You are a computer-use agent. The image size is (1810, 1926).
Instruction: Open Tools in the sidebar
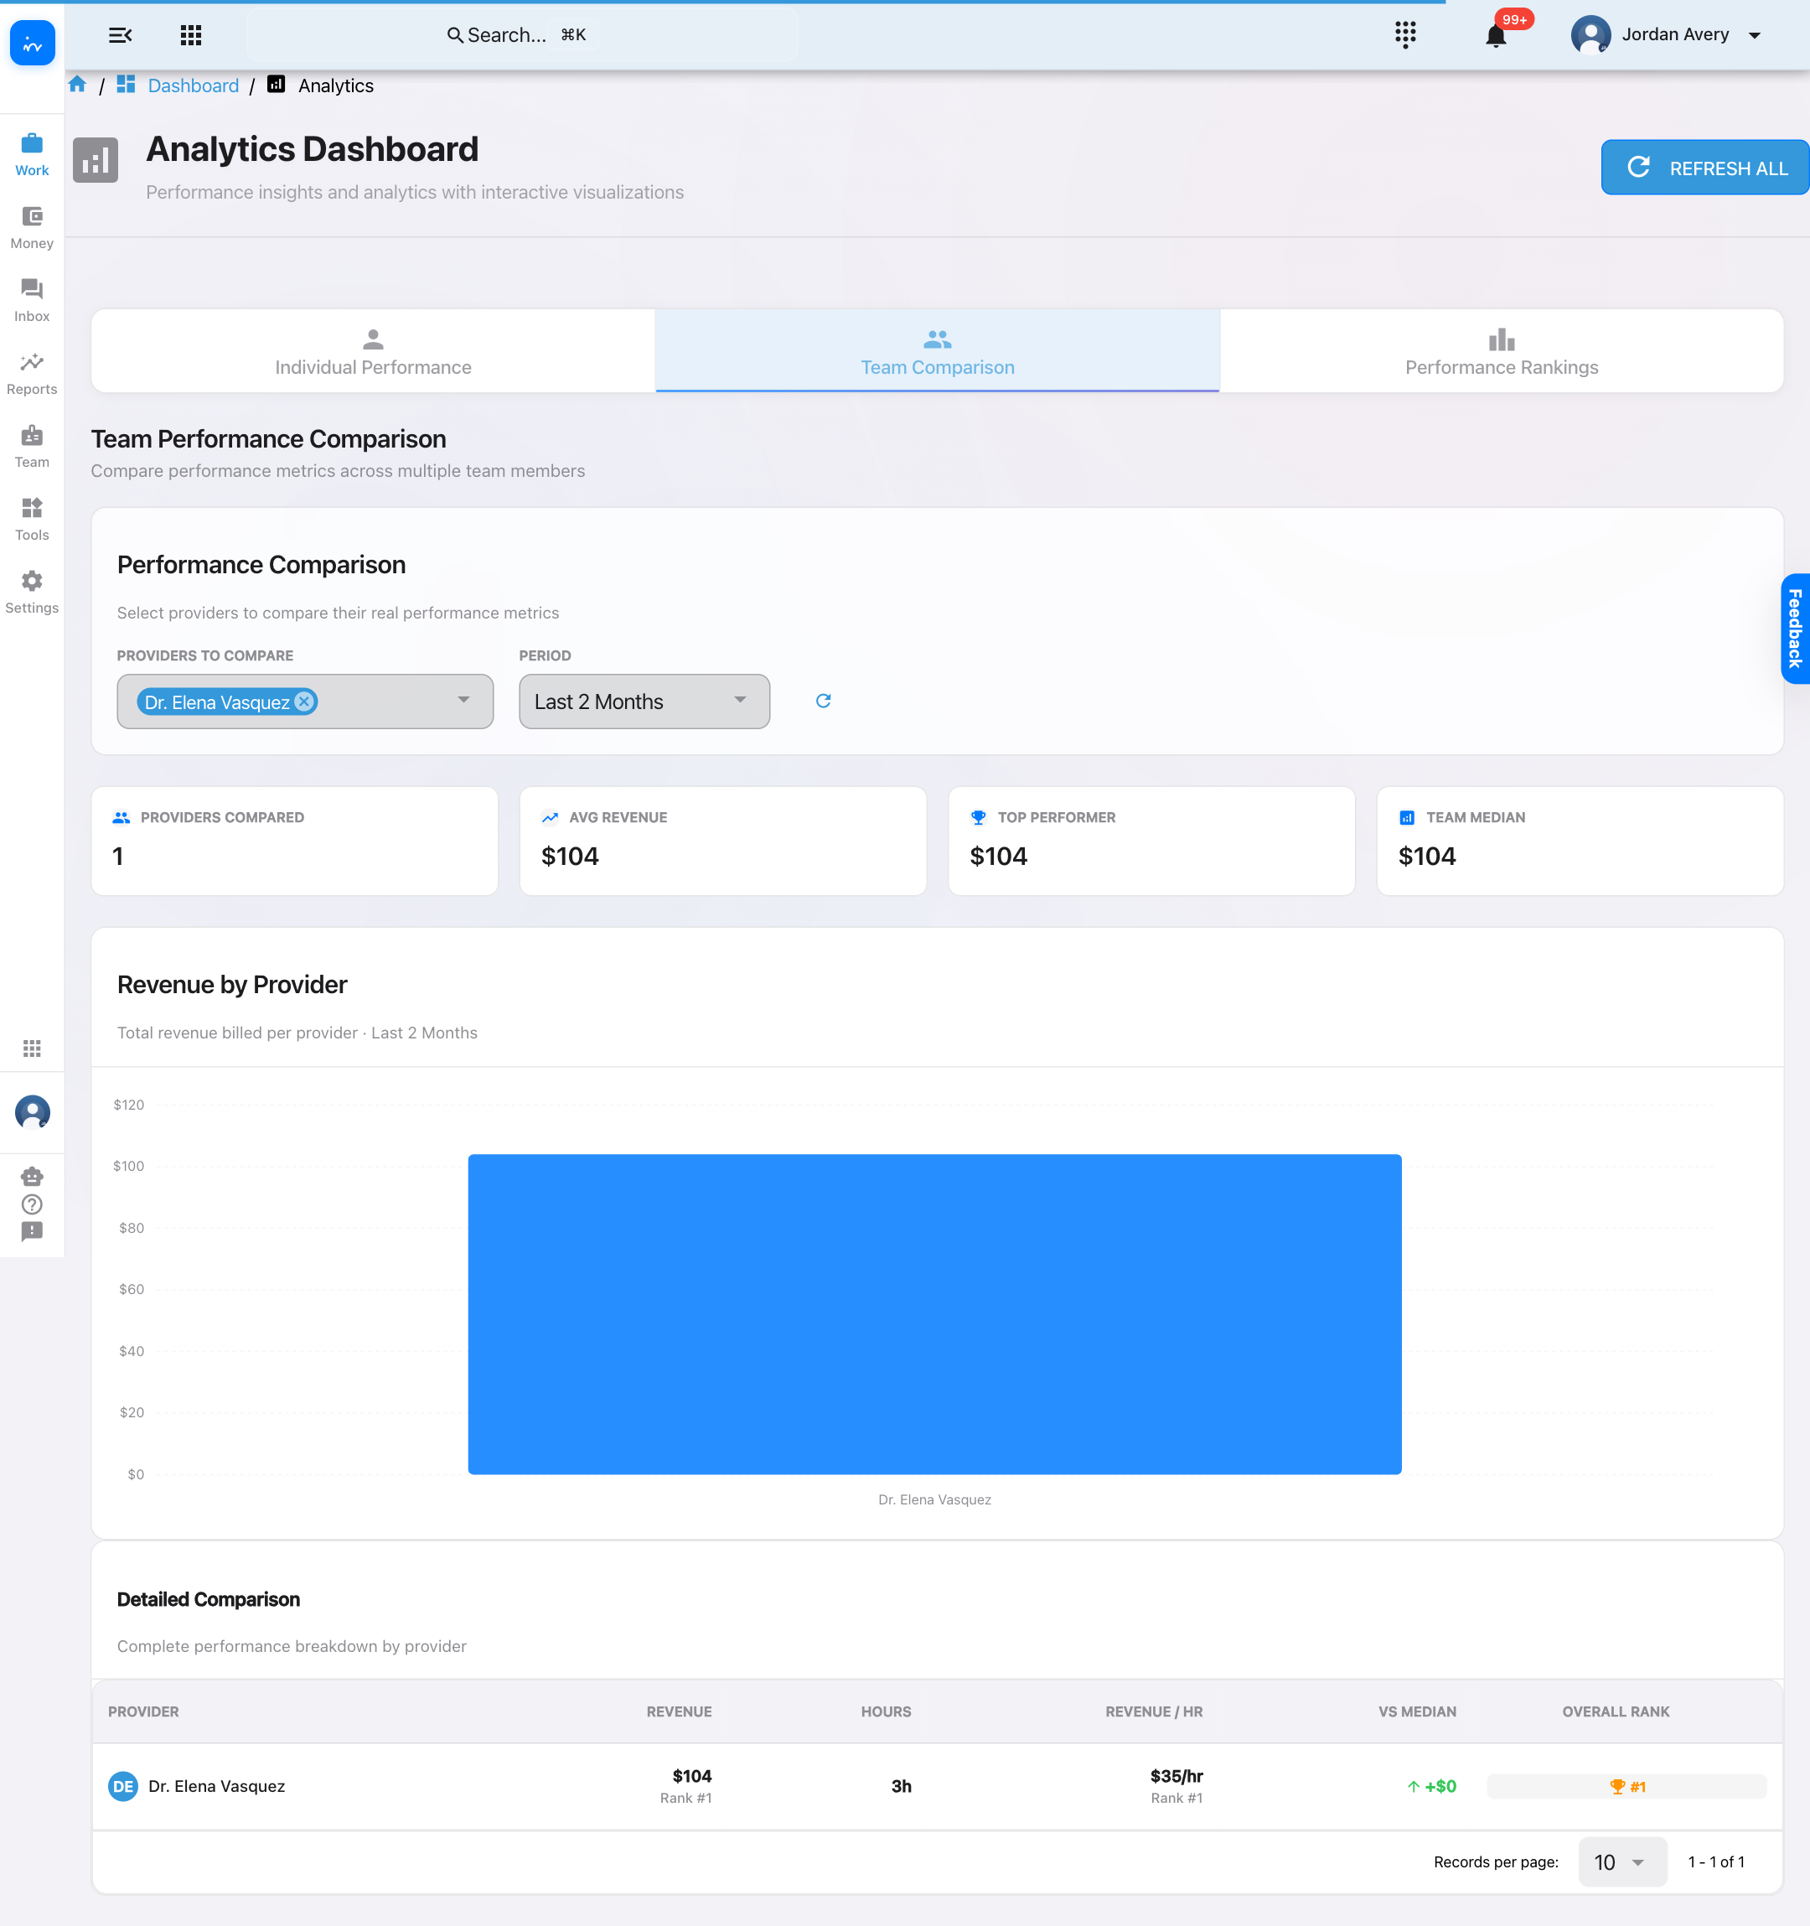32,520
